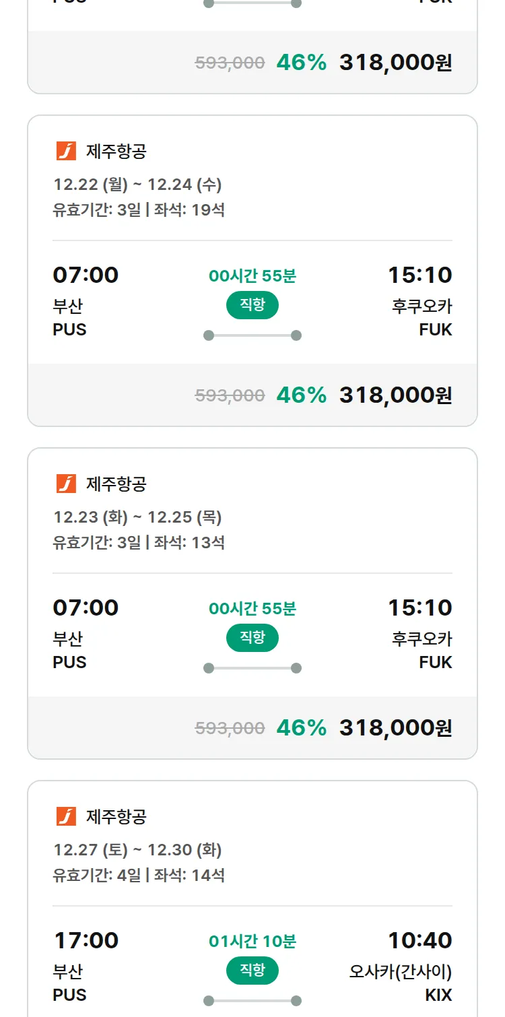Image resolution: width=505 pixels, height=1017 pixels.
Task: Click the Jeju Air logo on the 12.22 flight
Action: [x=66, y=151]
